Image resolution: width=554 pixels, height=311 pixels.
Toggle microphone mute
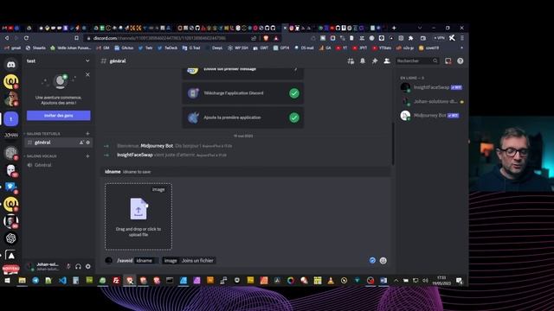[x=68, y=267]
